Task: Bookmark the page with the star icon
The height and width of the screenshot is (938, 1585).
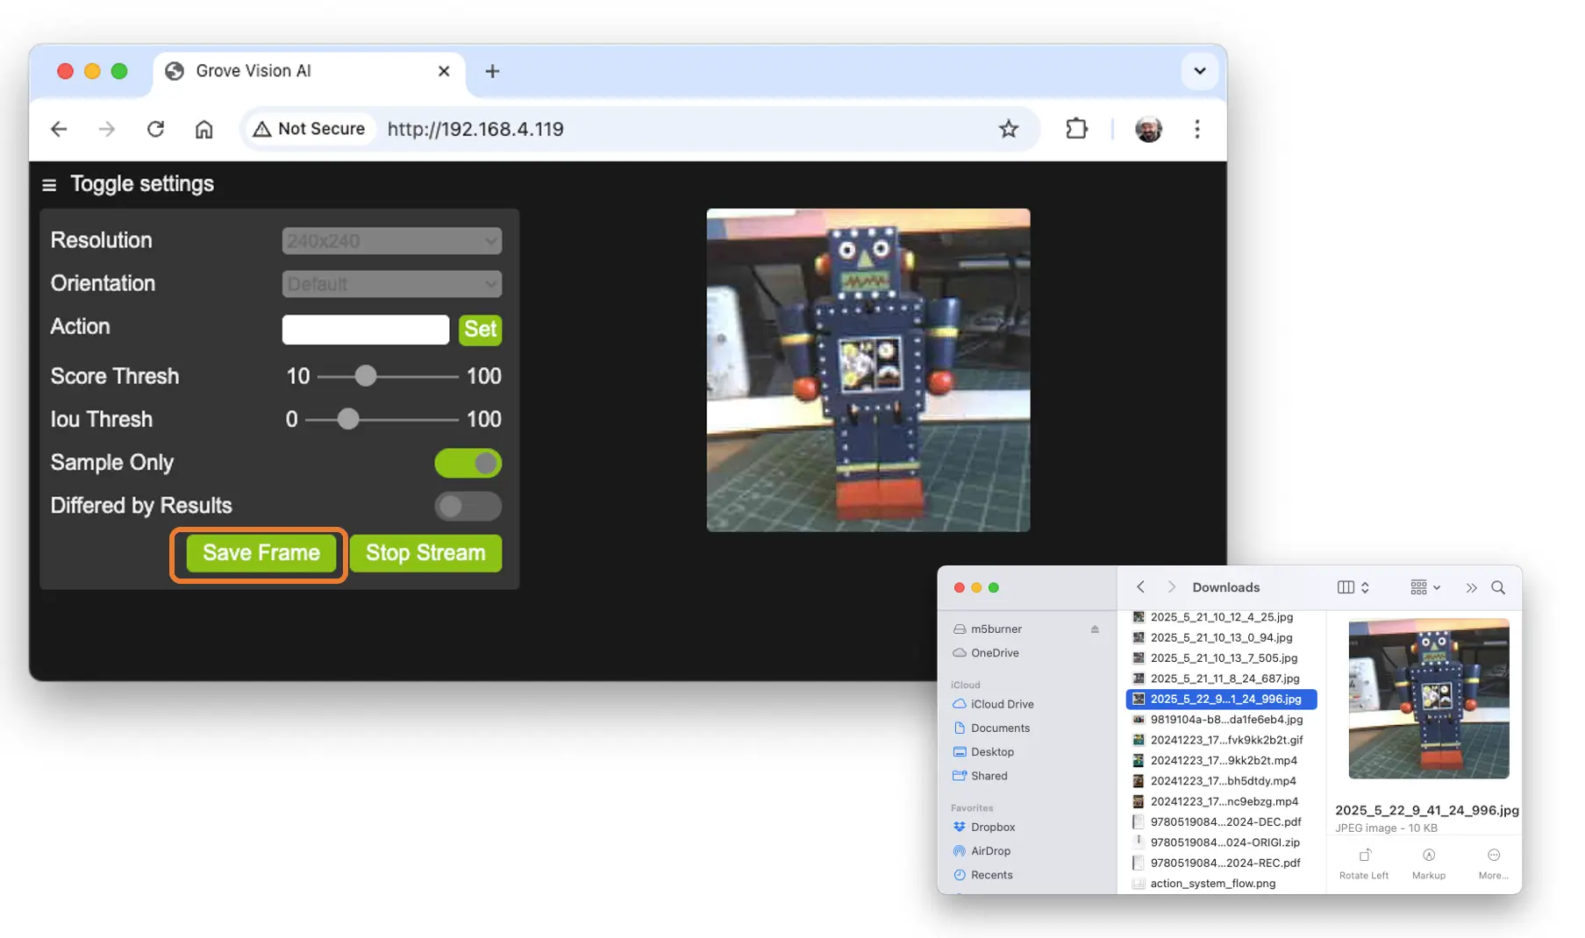Action: (1008, 129)
